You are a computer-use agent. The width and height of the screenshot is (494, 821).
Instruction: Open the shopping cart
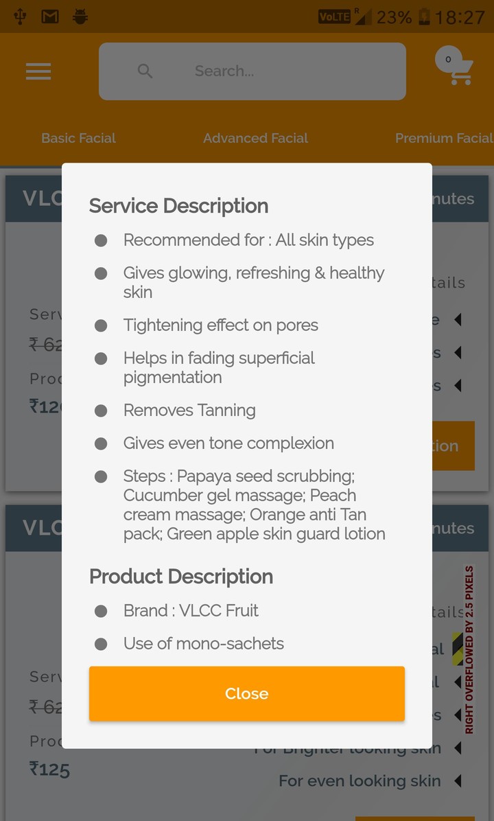455,67
